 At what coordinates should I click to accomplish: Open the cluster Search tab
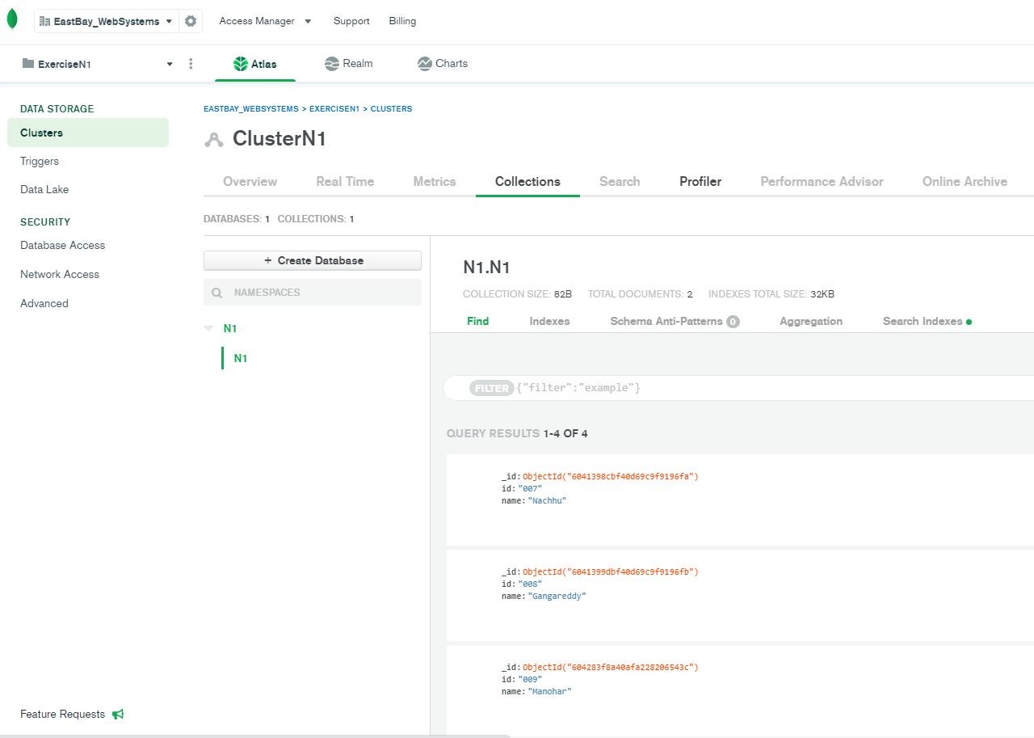tap(620, 182)
